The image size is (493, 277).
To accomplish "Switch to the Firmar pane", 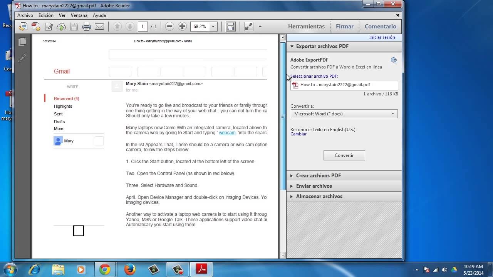I will [x=344, y=27].
